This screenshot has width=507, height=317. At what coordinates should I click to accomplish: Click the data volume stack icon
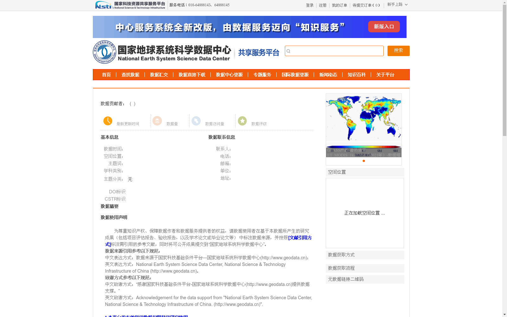pyautogui.click(x=157, y=121)
